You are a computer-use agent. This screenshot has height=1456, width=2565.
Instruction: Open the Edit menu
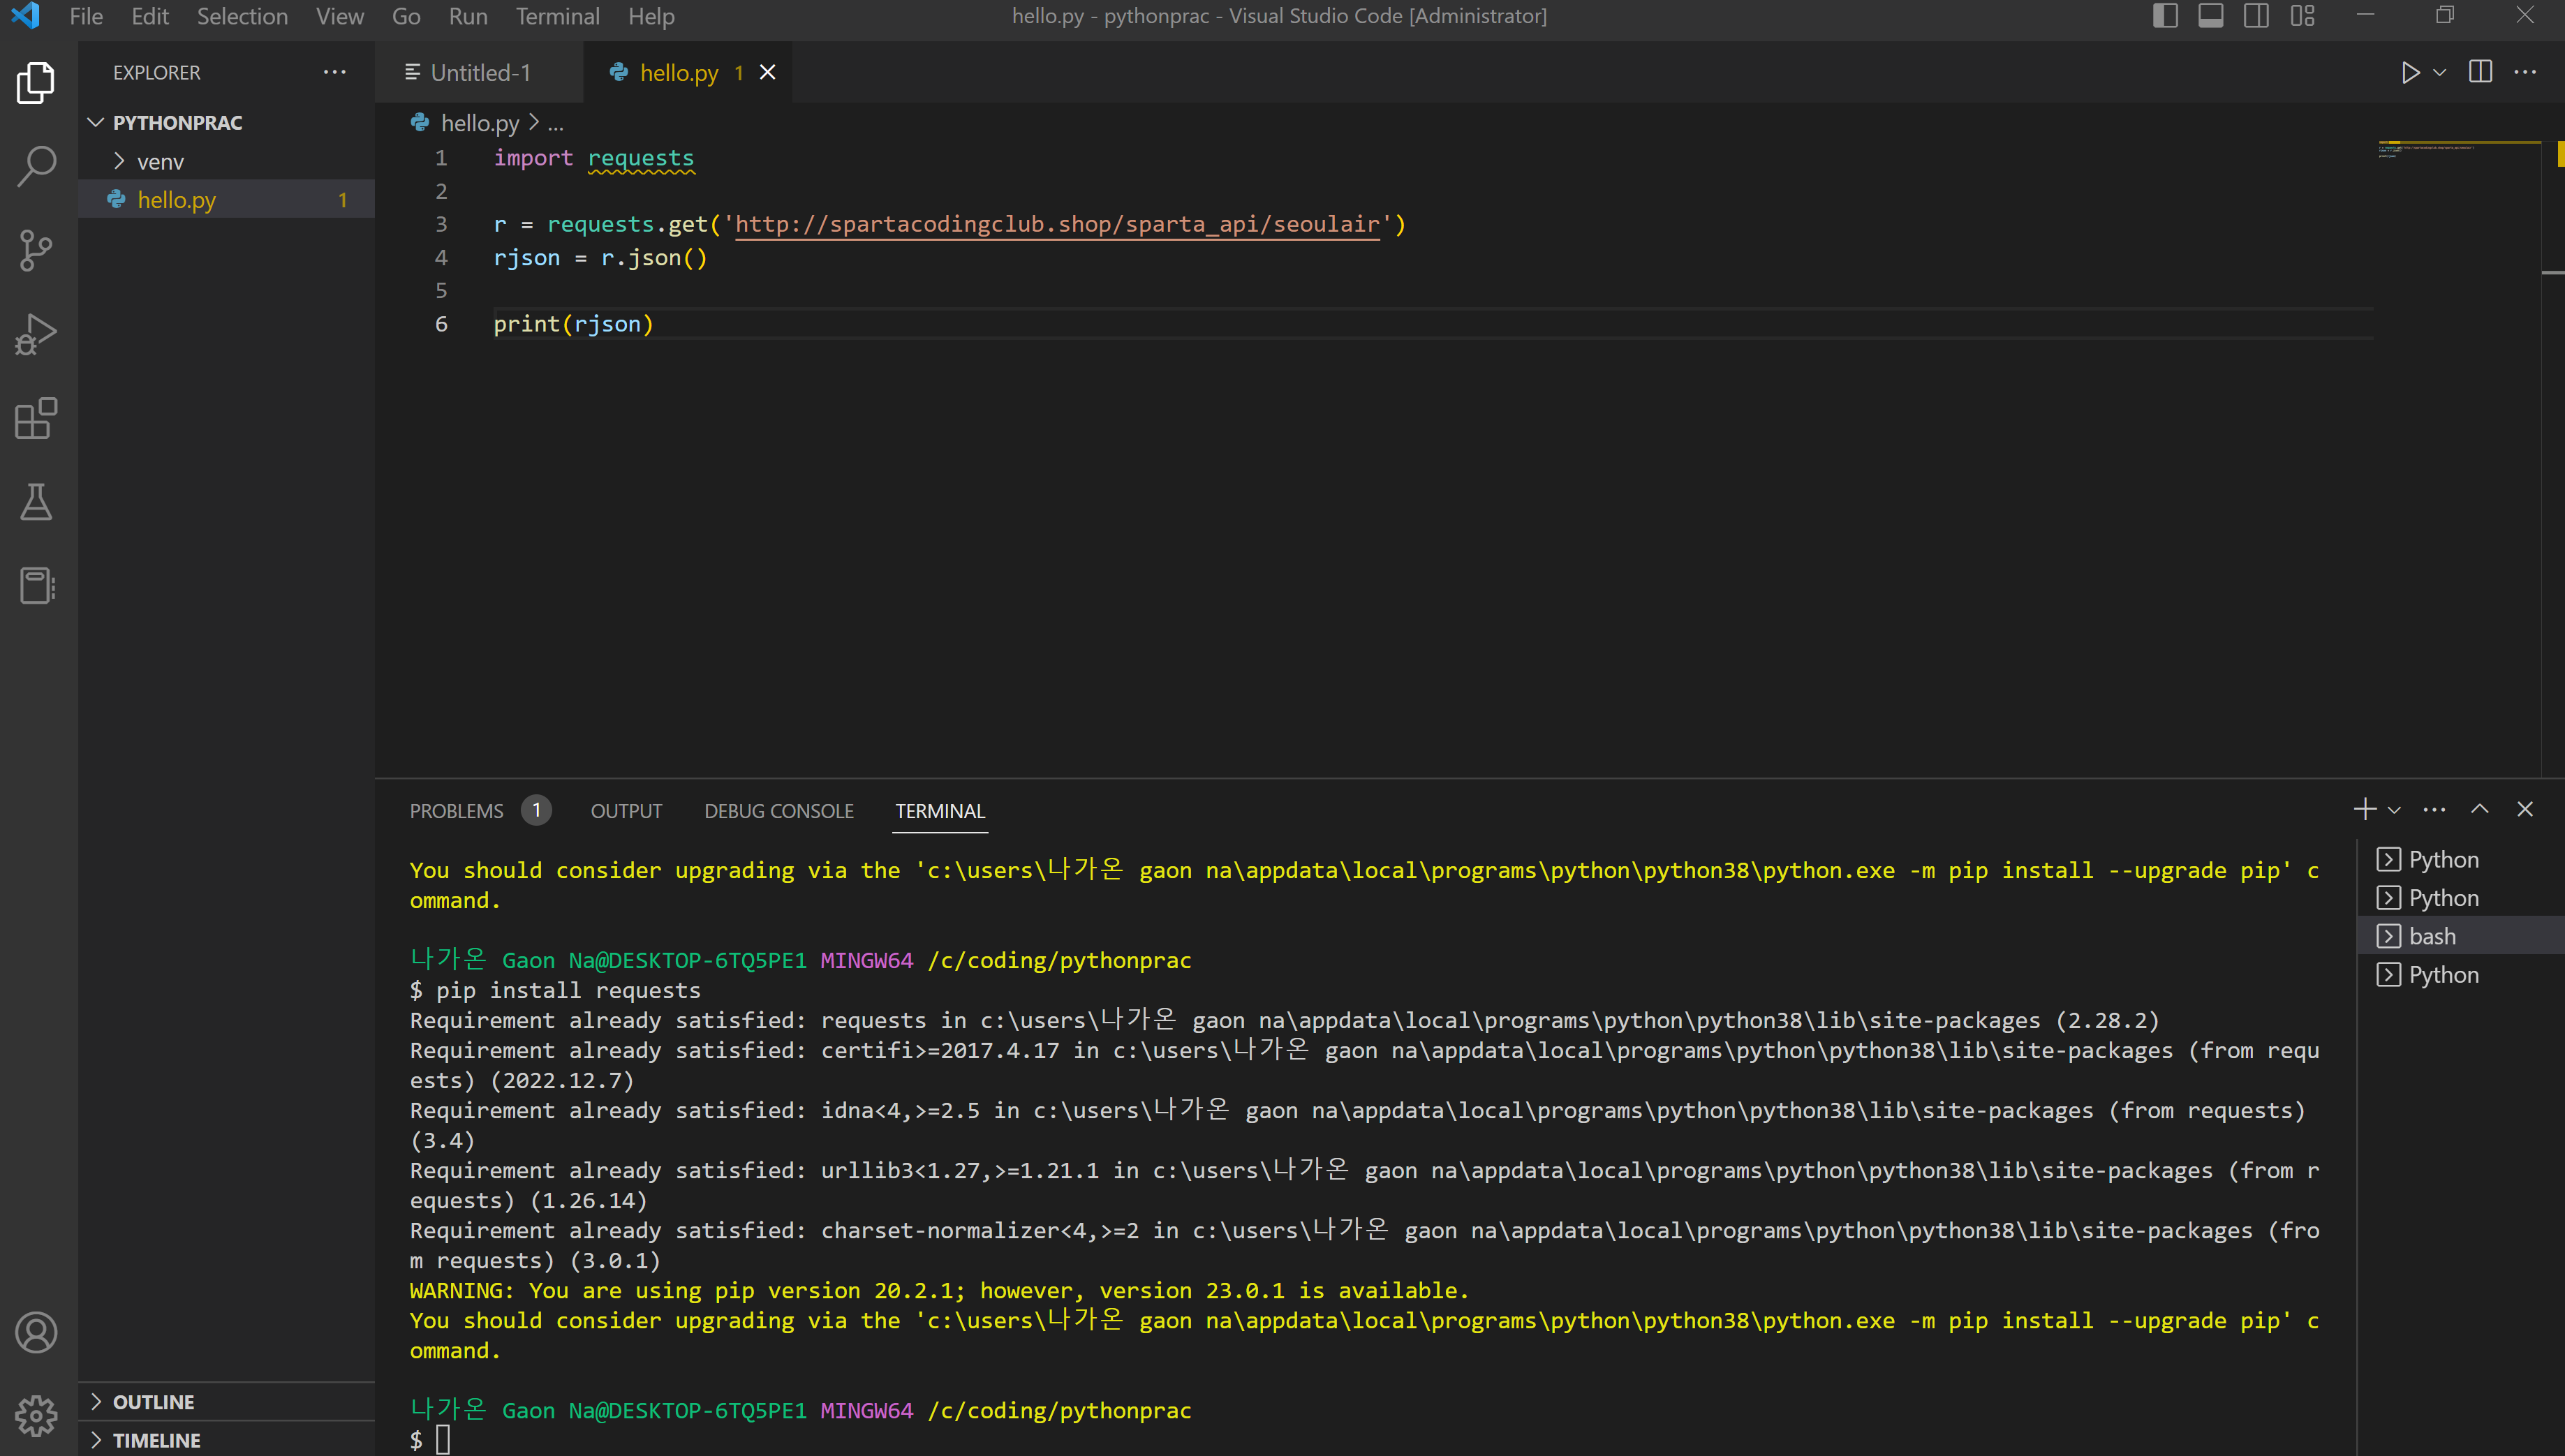click(x=150, y=16)
